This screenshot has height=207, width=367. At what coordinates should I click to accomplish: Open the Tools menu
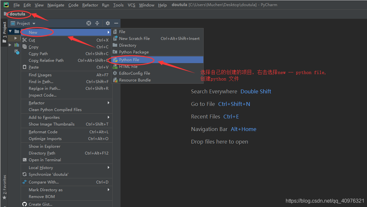tap(118, 5)
